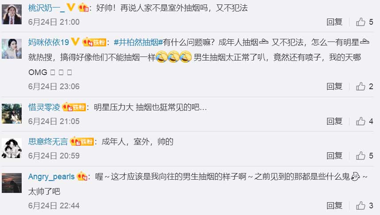Open user profile of 思意终无言
Screen dimensions: 380x215
[48, 141]
